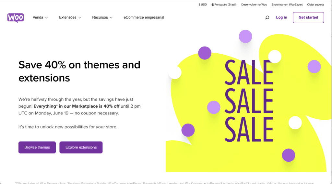The image size is (332, 184).
Task: Open the eCommerce empresarial menu item
Action: pyautogui.click(x=144, y=17)
